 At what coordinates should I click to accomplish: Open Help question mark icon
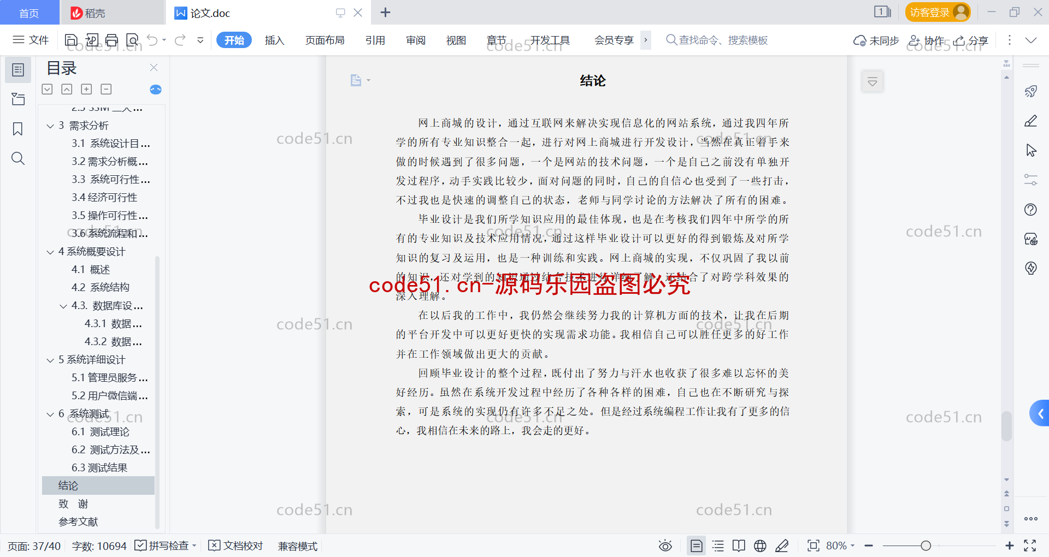point(1030,209)
